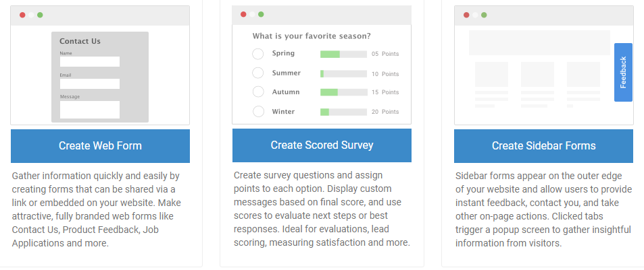Select the Winter radio option
This screenshot has height=270, width=644.
[258, 111]
